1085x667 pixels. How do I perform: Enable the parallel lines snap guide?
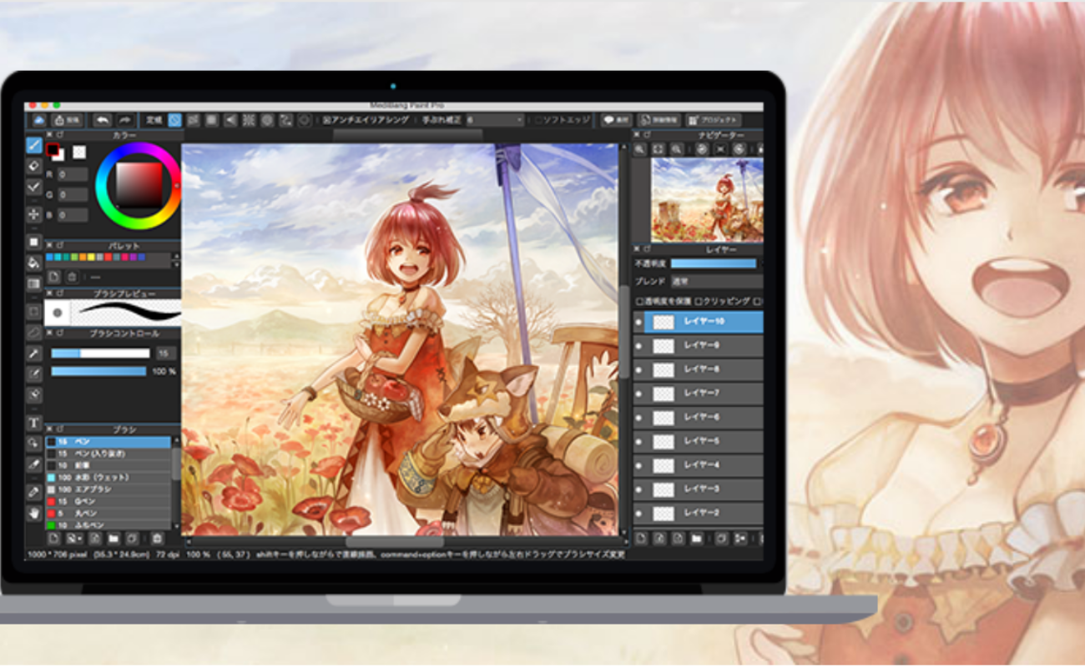point(193,120)
